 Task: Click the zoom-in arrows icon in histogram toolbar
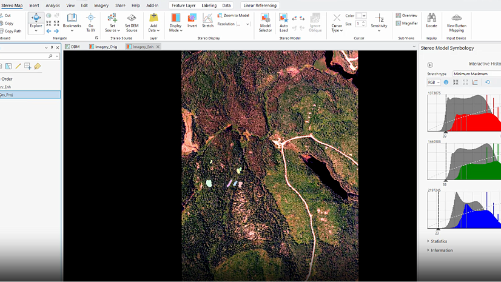tap(456, 82)
